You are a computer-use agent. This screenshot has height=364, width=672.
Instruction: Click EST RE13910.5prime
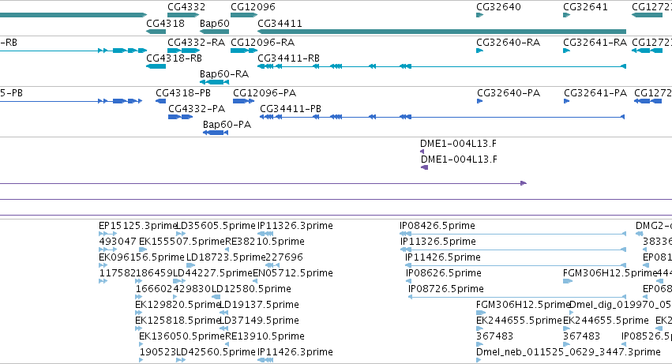tap(265, 337)
